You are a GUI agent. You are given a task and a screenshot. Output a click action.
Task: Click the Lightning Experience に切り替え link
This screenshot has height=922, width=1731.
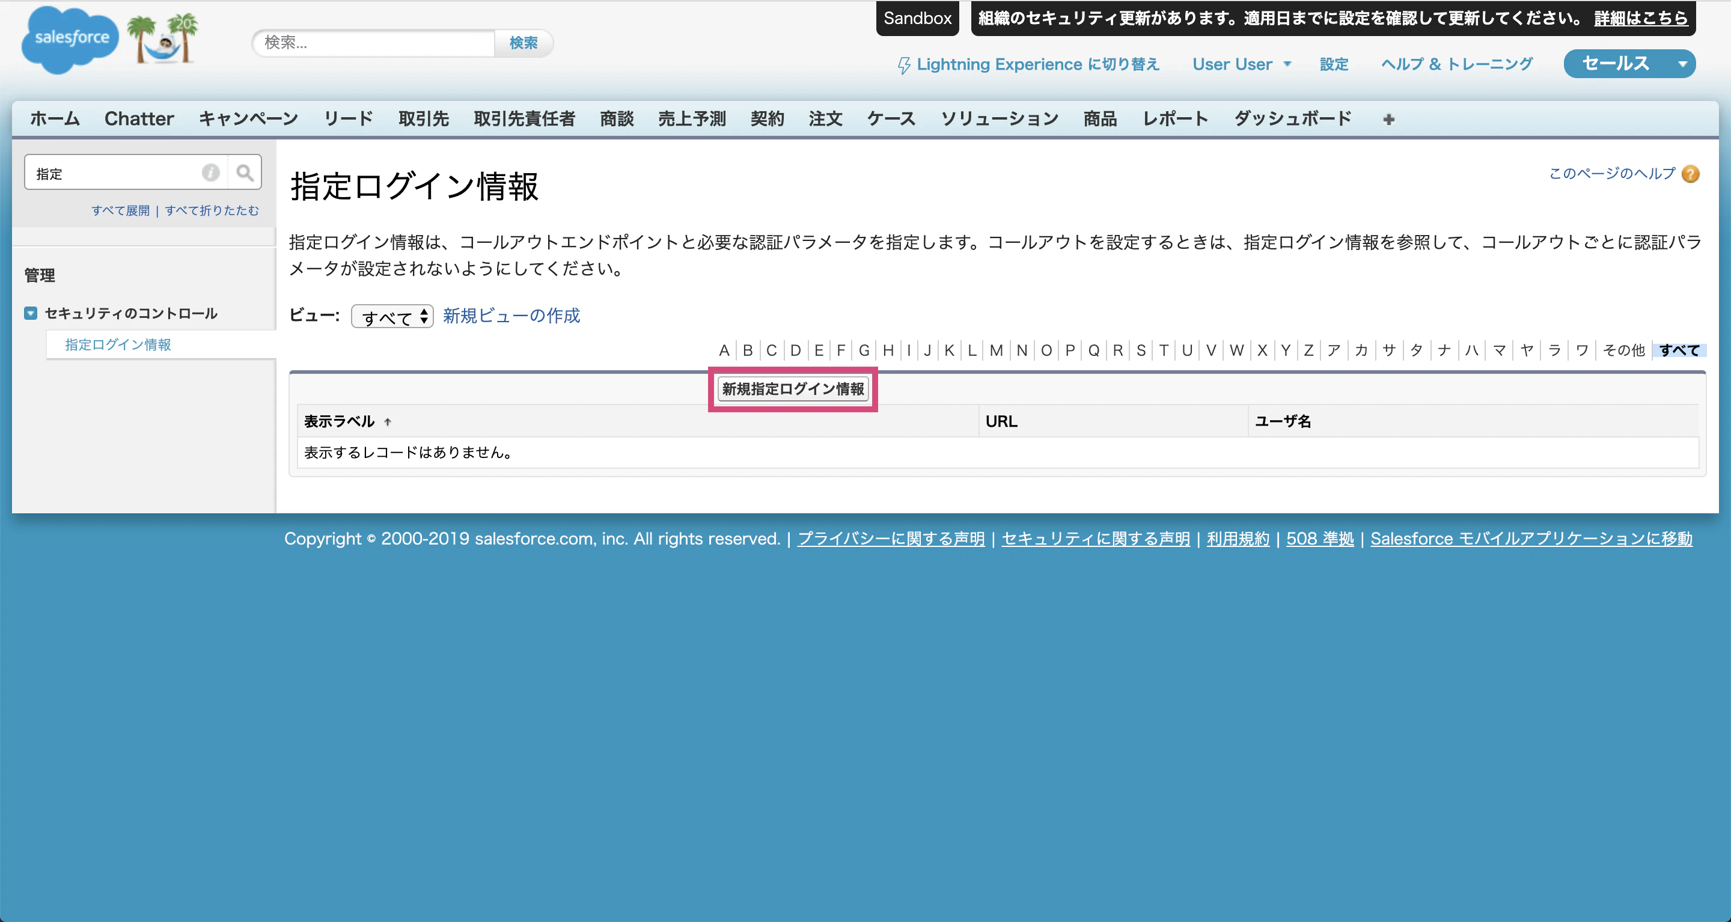pos(1029,64)
